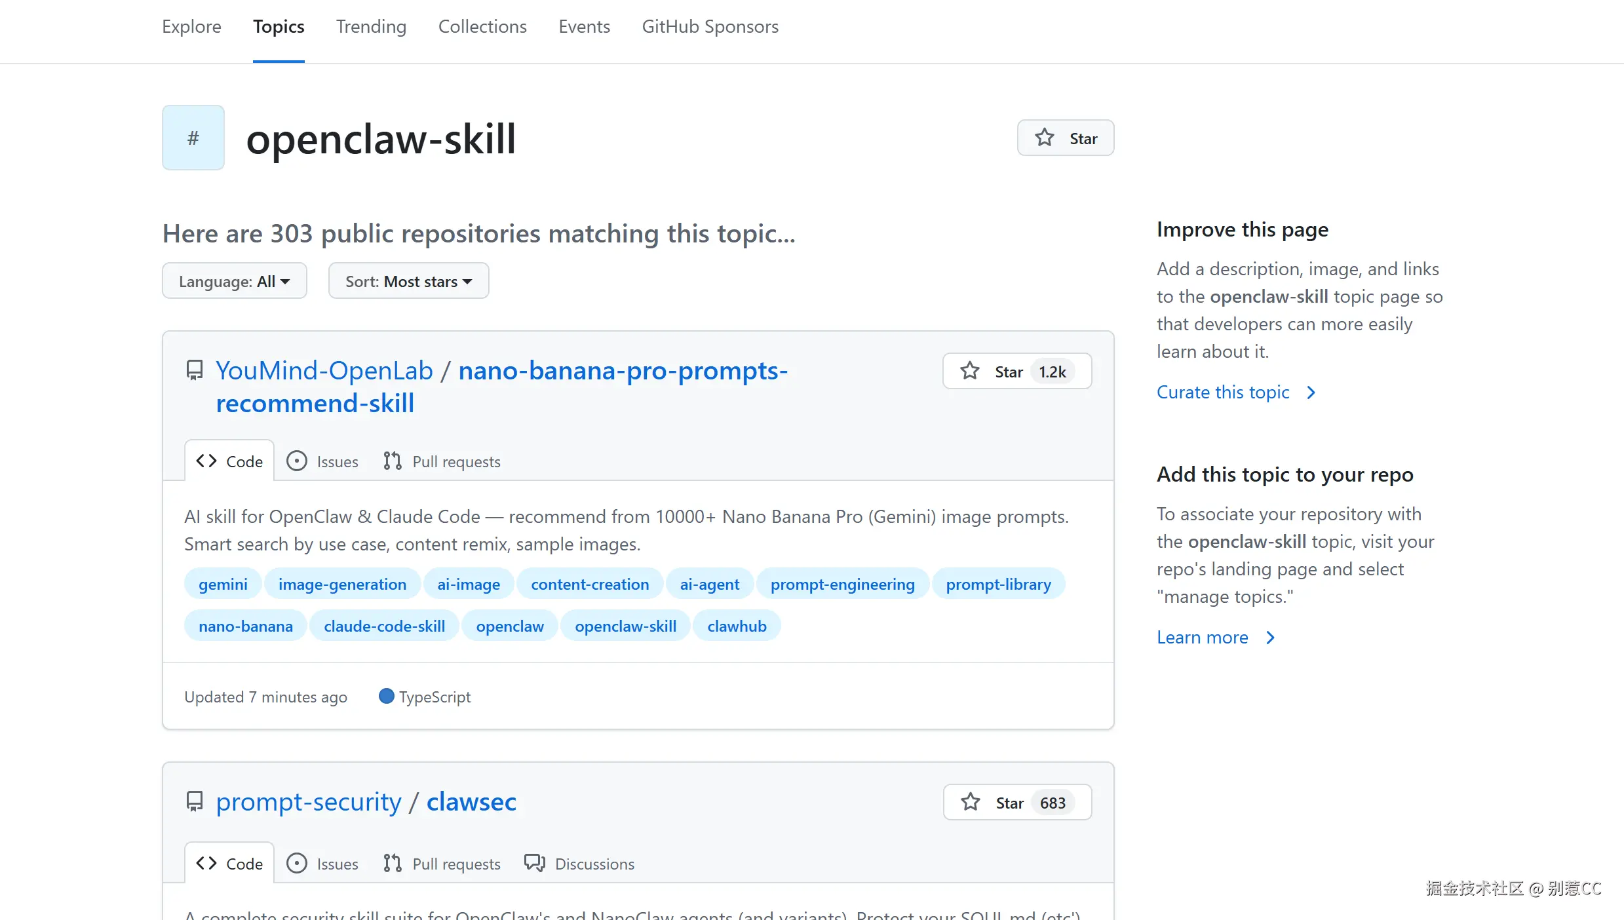1624x920 pixels.
Task: Open the clawsec repository link
Action: point(471,801)
